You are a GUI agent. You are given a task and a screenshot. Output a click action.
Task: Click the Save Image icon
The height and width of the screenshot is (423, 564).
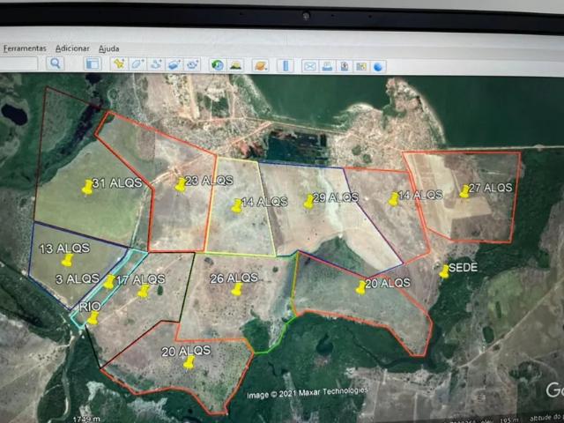[345, 67]
